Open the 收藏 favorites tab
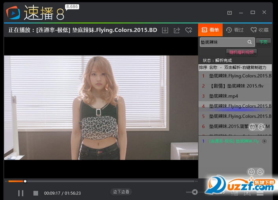This screenshot has width=278, height=200. coord(260,30)
